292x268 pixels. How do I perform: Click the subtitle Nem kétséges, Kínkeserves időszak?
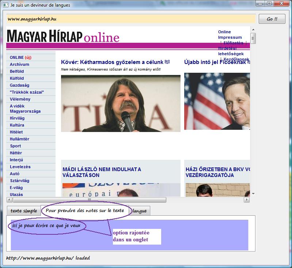(x=111, y=69)
